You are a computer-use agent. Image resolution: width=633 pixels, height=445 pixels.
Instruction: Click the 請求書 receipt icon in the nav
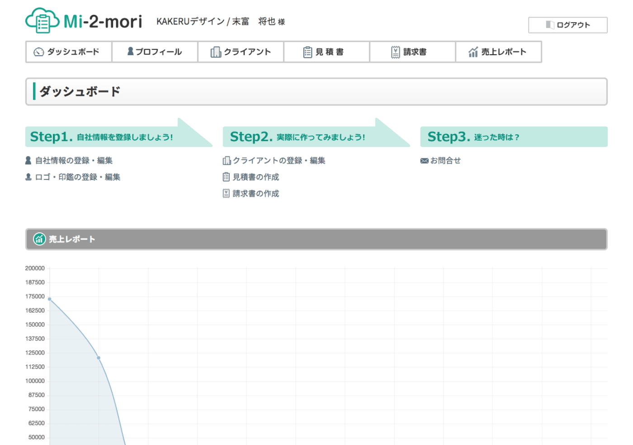(x=396, y=52)
